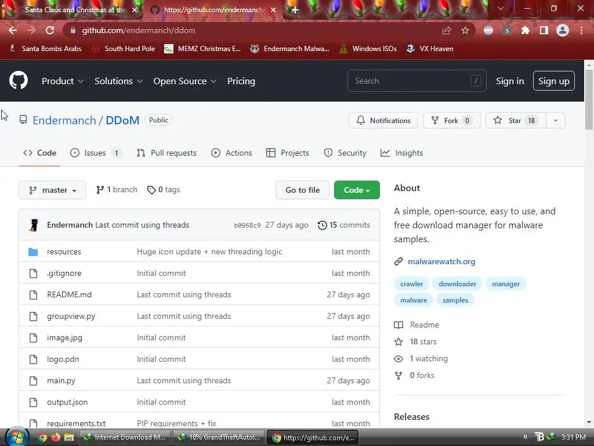Image resolution: width=594 pixels, height=446 pixels.
Task: Open the main.py file
Action: coord(61,381)
